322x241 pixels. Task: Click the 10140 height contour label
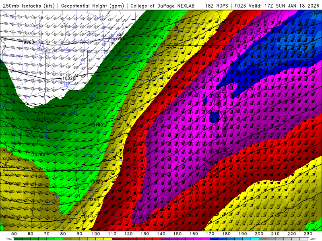(x=97, y=125)
